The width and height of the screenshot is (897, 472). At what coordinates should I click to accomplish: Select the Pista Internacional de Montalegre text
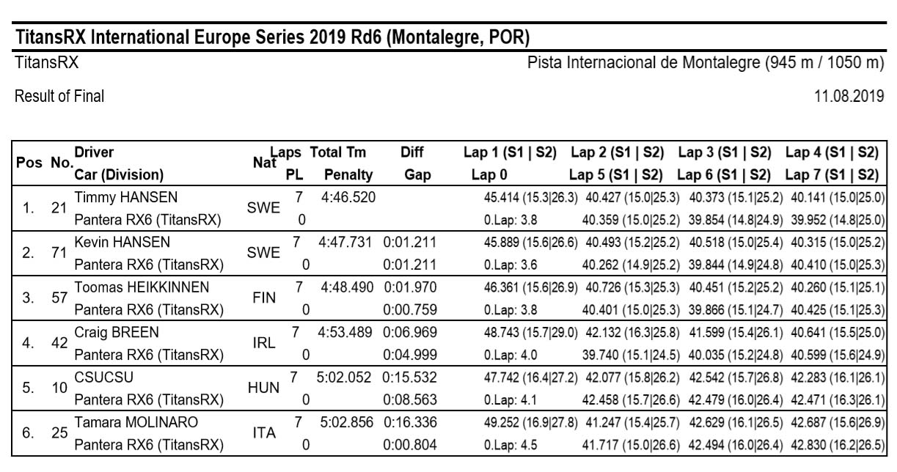[x=706, y=62]
